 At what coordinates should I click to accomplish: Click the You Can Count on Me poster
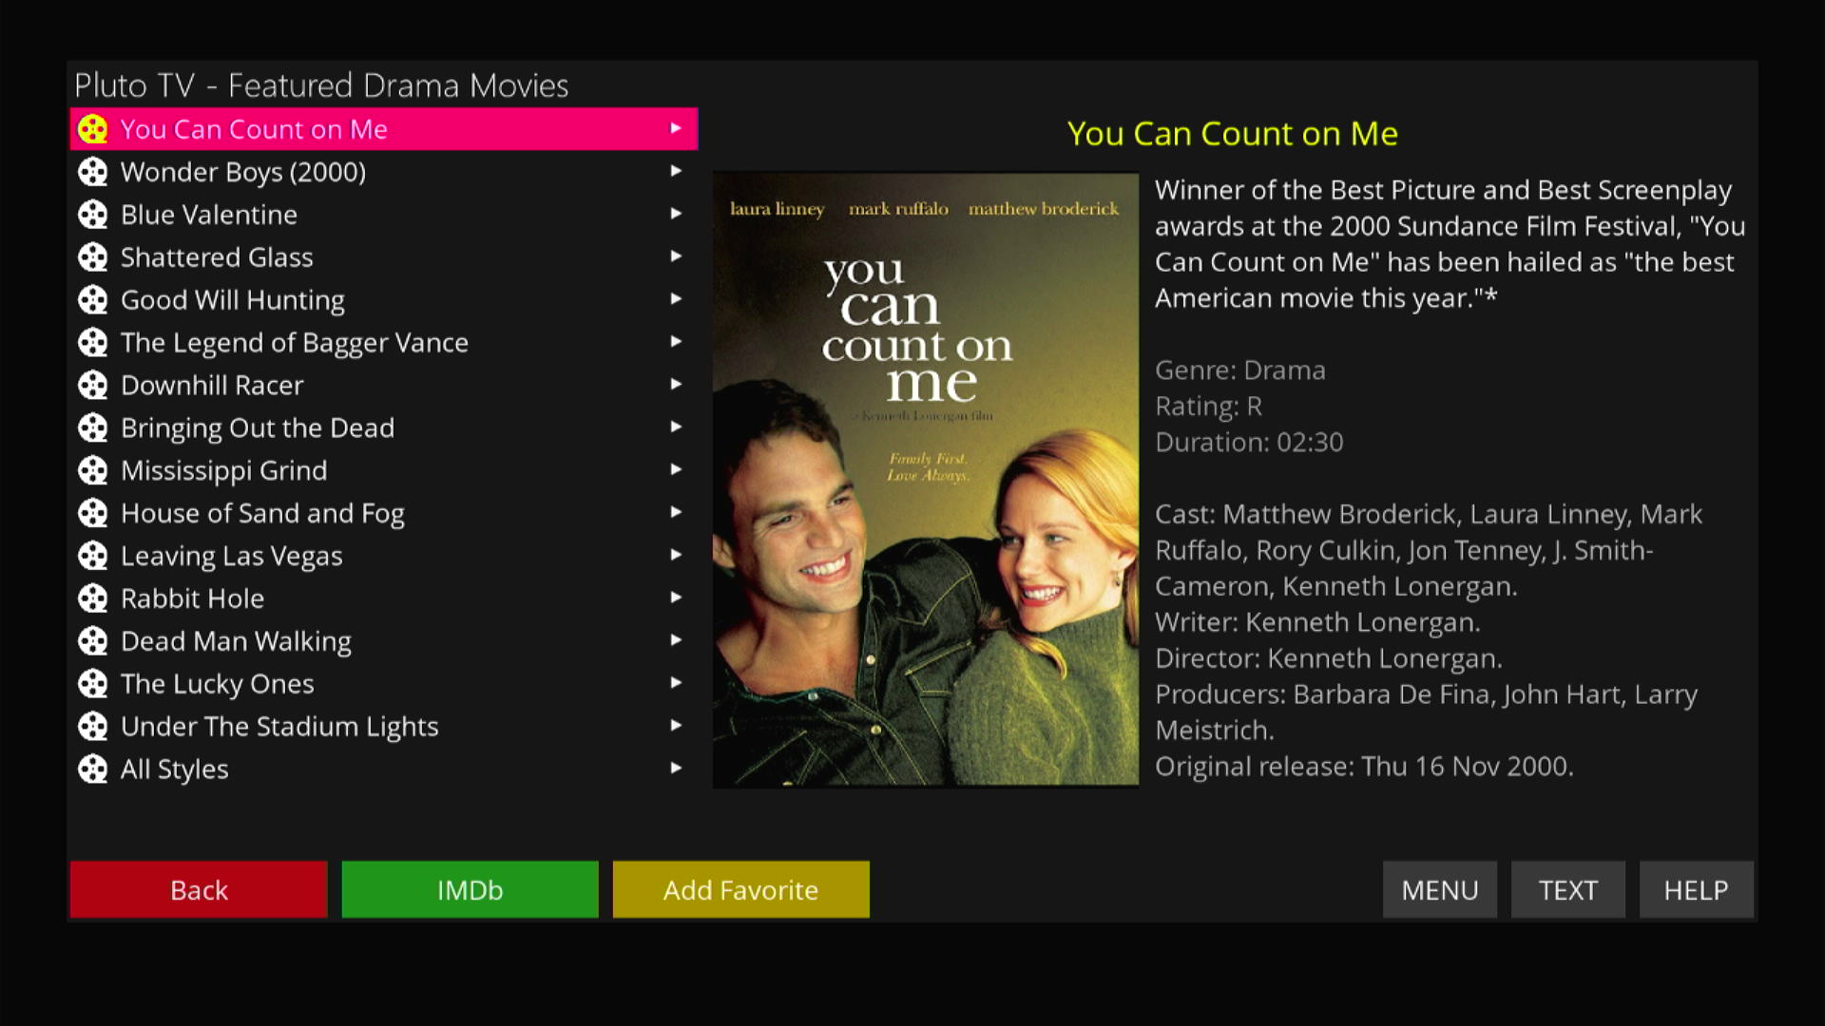(x=926, y=480)
